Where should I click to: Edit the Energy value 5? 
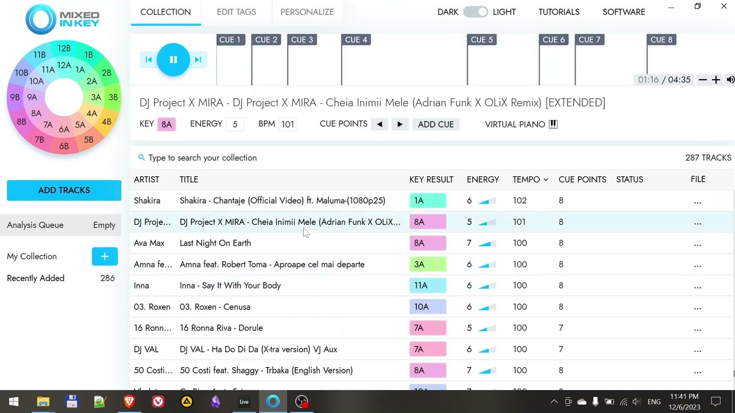tap(235, 124)
